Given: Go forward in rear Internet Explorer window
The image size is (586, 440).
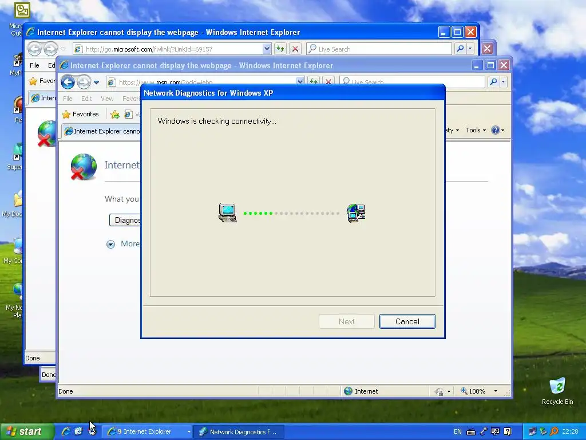Looking at the screenshot, I should (50, 49).
